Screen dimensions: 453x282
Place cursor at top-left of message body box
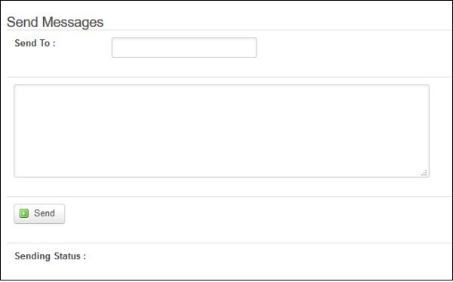pyautogui.click(x=18, y=89)
